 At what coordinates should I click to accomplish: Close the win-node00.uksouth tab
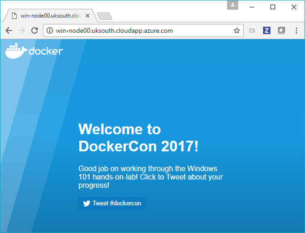88,16
